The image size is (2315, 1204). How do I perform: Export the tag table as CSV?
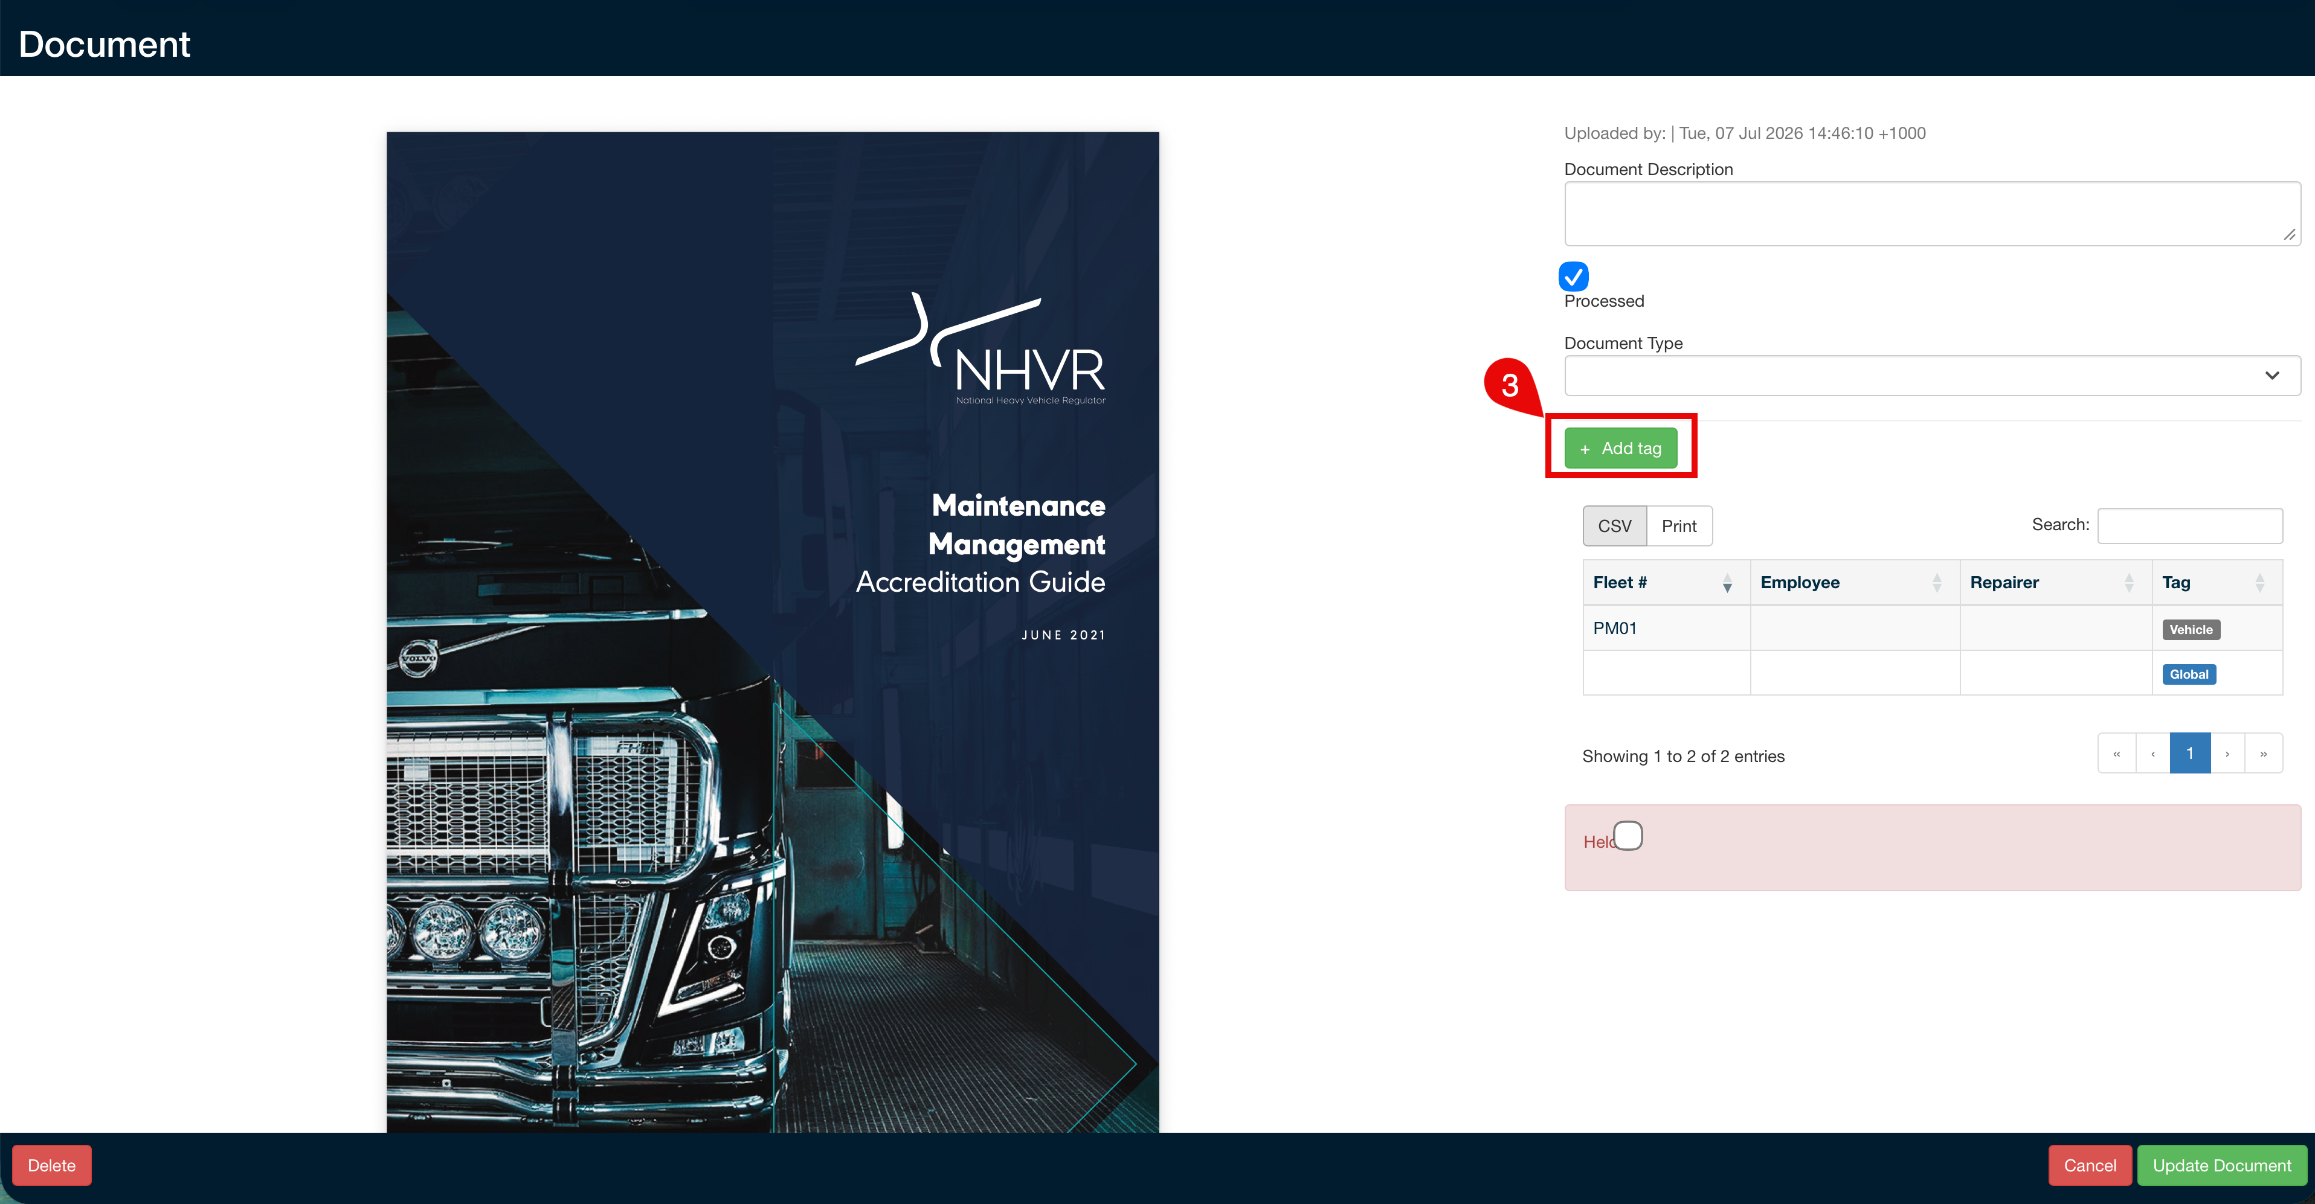point(1614,526)
